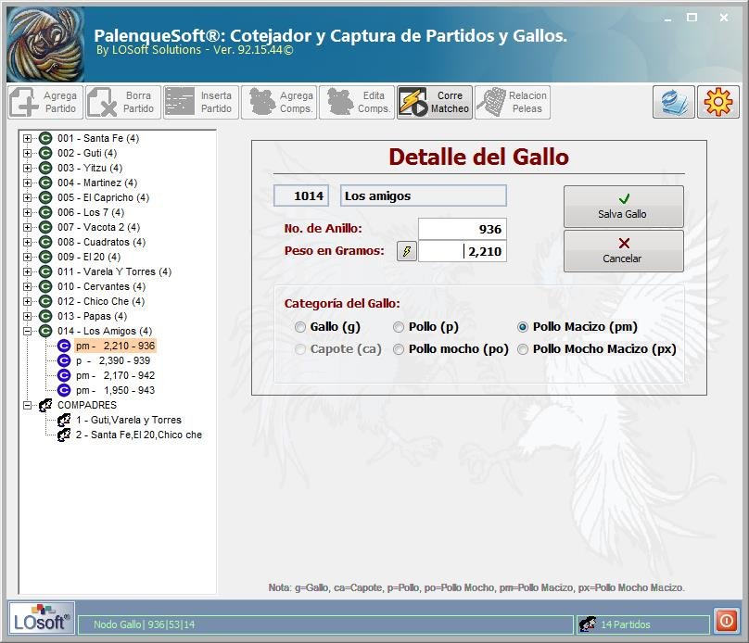Select the Borra Partido tool
The width and height of the screenshot is (749, 643).
click(x=122, y=102)
